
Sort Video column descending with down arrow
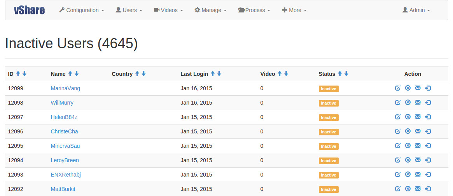point(286,74)
